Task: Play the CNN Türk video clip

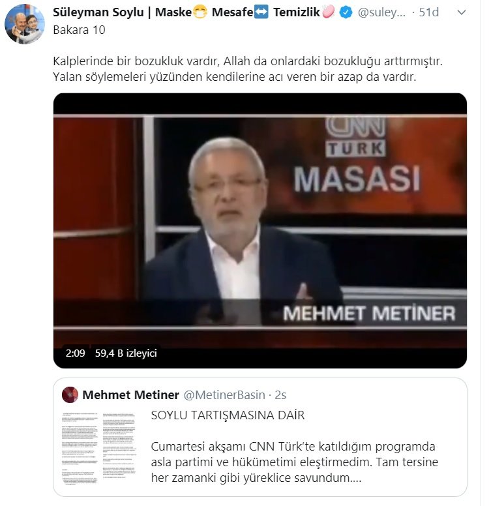Action: tap(260, 230)
